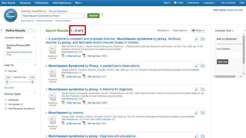Add result 3 to folder
The height and width of the screenshot is (138, 246).
tap(203, 89)
